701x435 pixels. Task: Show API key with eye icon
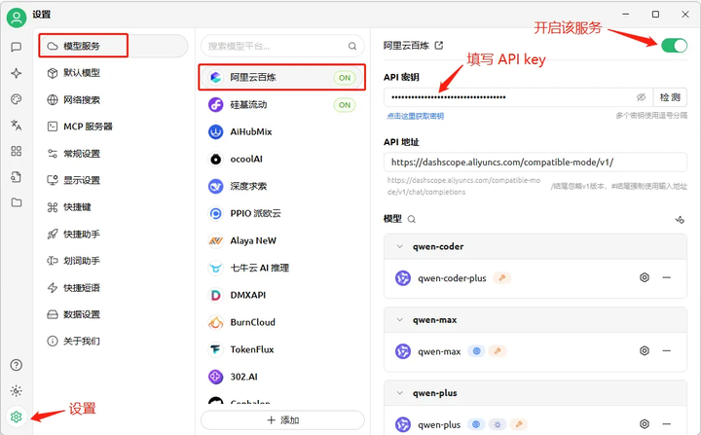pyautogui.click(x=641, y=97)
